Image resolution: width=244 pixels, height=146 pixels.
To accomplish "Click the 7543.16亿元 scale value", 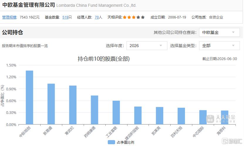I will pyautogui.click(x=30, y=17).
